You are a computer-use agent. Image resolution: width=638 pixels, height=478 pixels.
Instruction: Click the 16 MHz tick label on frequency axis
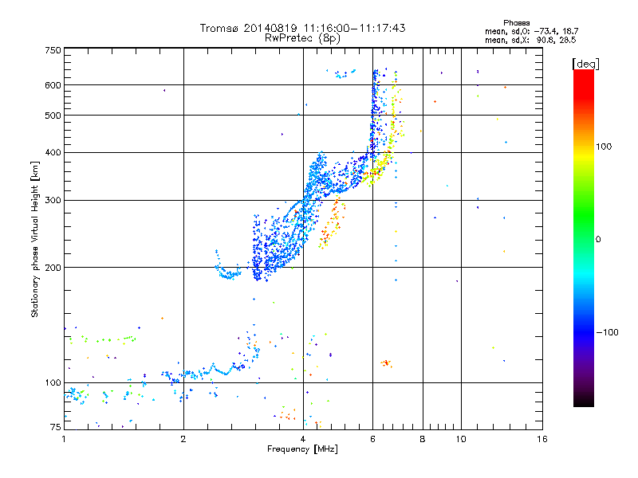pos(542,439)
